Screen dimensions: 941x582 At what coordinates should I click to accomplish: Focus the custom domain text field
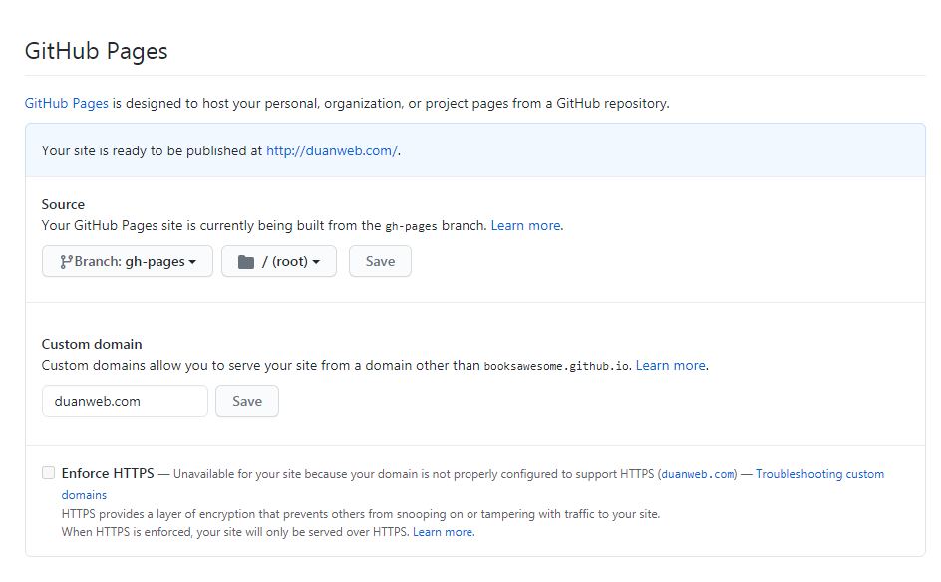click(x=125, y=401)
